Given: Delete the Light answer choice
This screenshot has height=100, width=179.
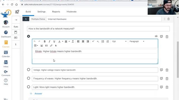Looking at the screenshot, I should (167, 87).
